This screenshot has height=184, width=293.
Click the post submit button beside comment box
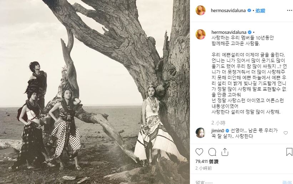(287, 182)
